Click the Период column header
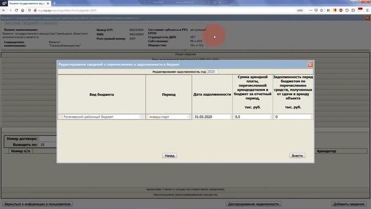Viewport: 371px width, 209px height. [169, 94]
